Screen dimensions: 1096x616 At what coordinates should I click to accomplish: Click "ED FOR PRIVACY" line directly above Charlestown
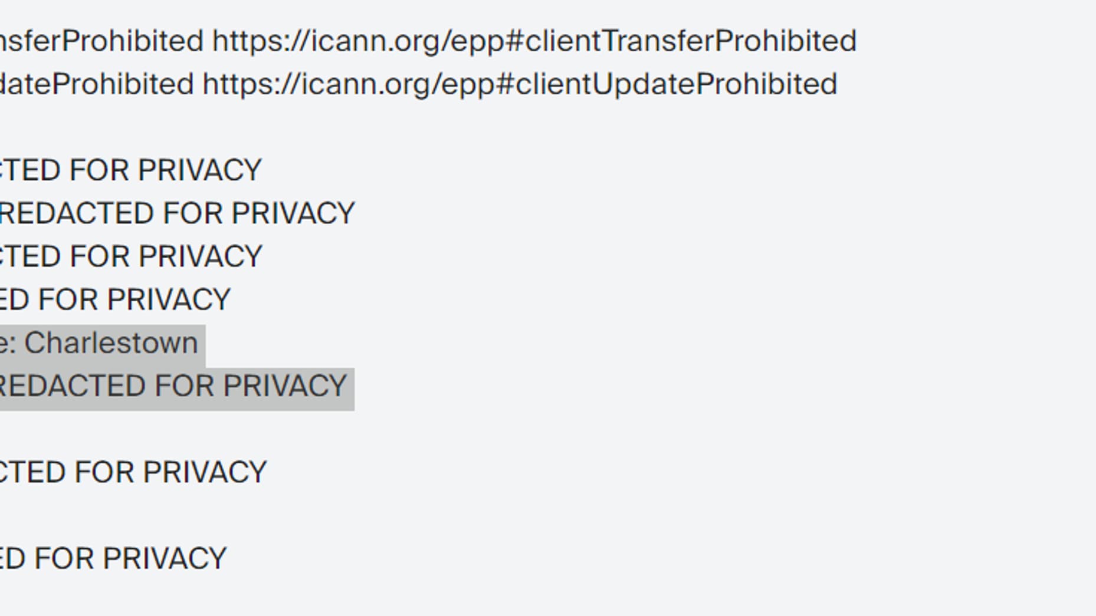115,299
